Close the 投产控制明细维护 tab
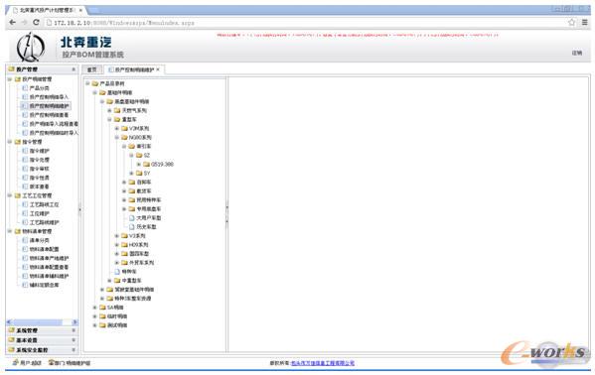 (158, 69)
